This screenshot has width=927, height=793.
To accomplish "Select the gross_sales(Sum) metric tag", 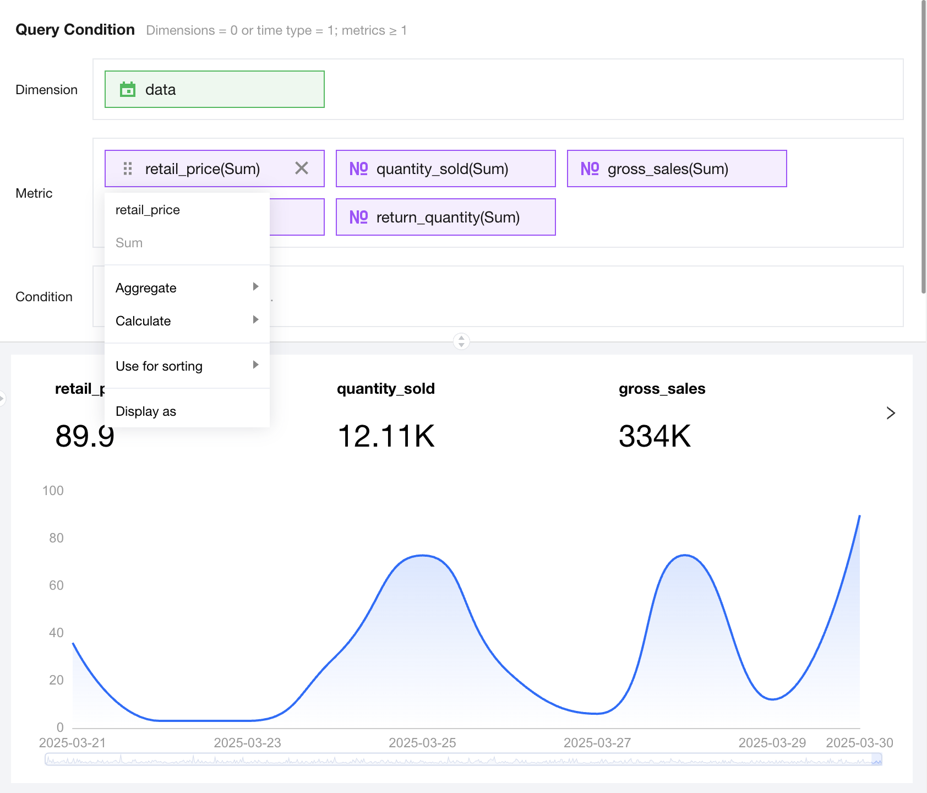I will pos(677,169).
